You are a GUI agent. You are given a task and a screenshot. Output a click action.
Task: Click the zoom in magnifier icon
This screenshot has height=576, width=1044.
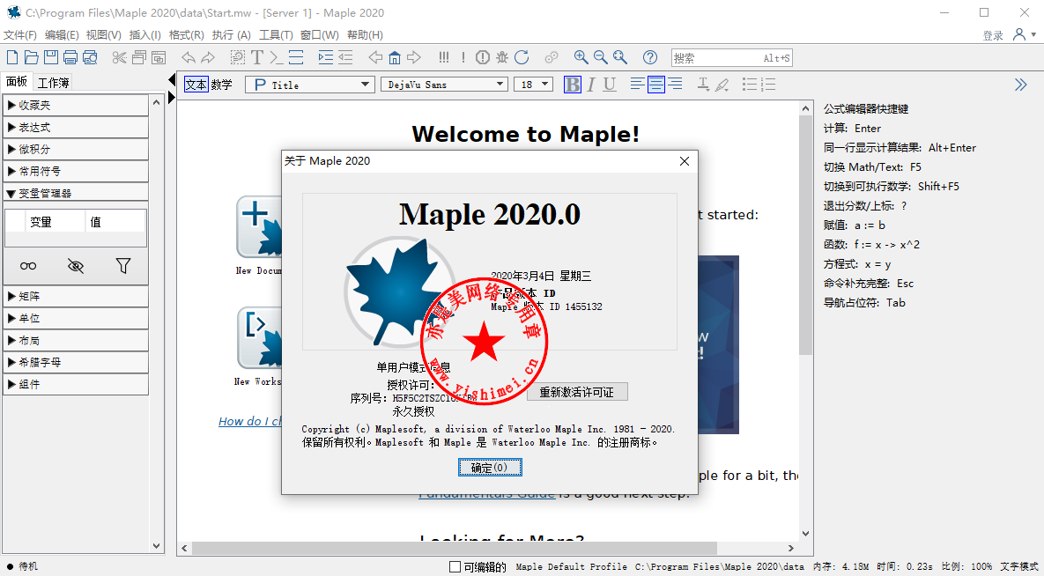(x=581, y=57)
